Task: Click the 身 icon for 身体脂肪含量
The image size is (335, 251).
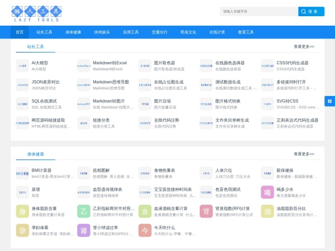Action: [22, 211]
